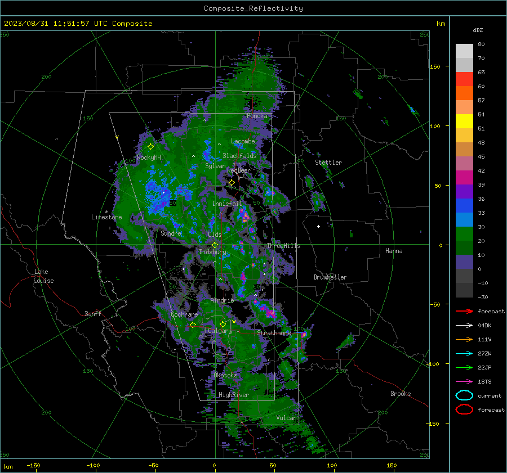This screenshot has width=507, height=473.
Task: Click the cyan current ellipse icon
Action: coord(464,395)
